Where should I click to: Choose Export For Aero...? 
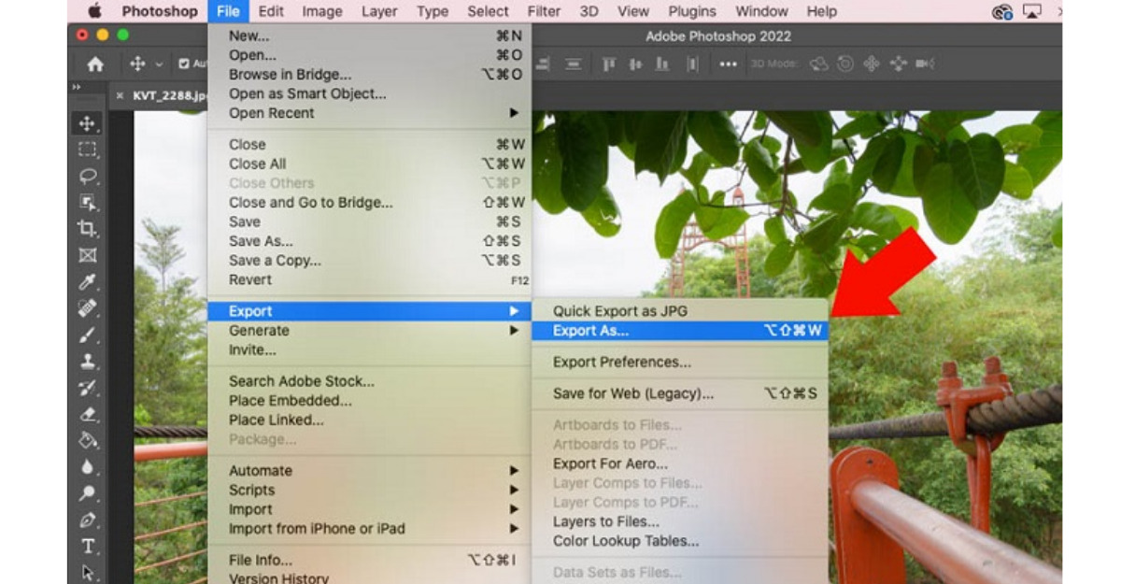(x=680, y=464)
